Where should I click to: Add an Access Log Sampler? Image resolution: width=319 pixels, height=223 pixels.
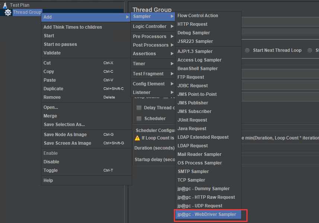(208, 60)
